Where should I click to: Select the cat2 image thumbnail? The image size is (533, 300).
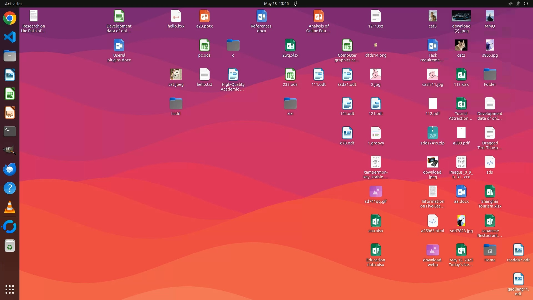click(x=461, y=45)
